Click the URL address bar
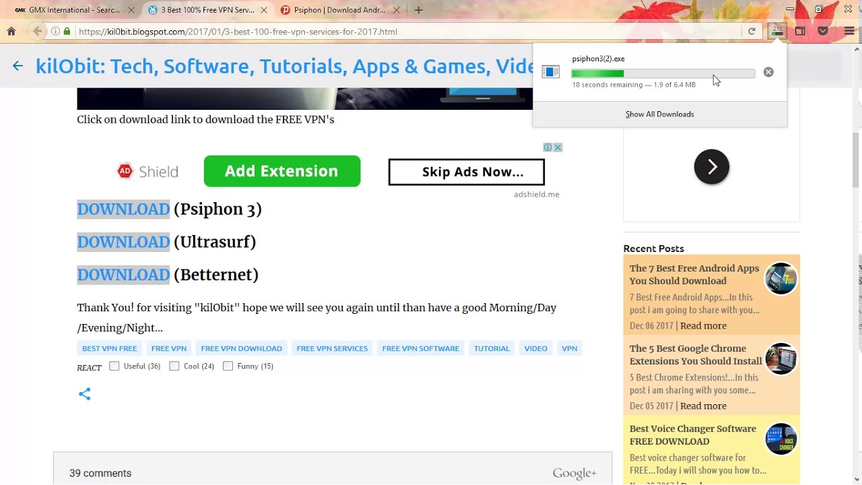Viewport: 862px width, 485px height. tap(409, 31)
